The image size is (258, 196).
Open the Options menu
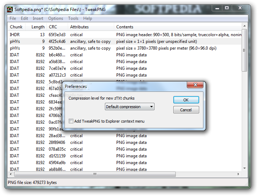click(56, 18)
